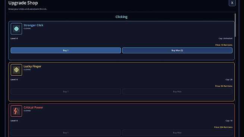Click the Upgrade Shop heading
The image size is (244, 137).
(23, 3)
